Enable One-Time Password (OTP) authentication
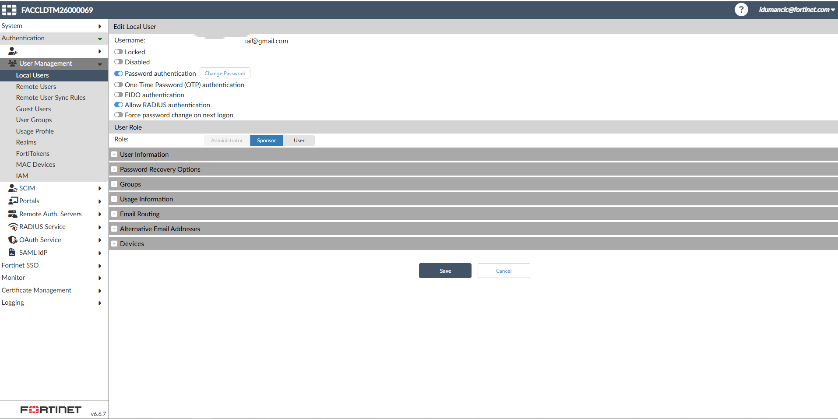 (119, 85)
